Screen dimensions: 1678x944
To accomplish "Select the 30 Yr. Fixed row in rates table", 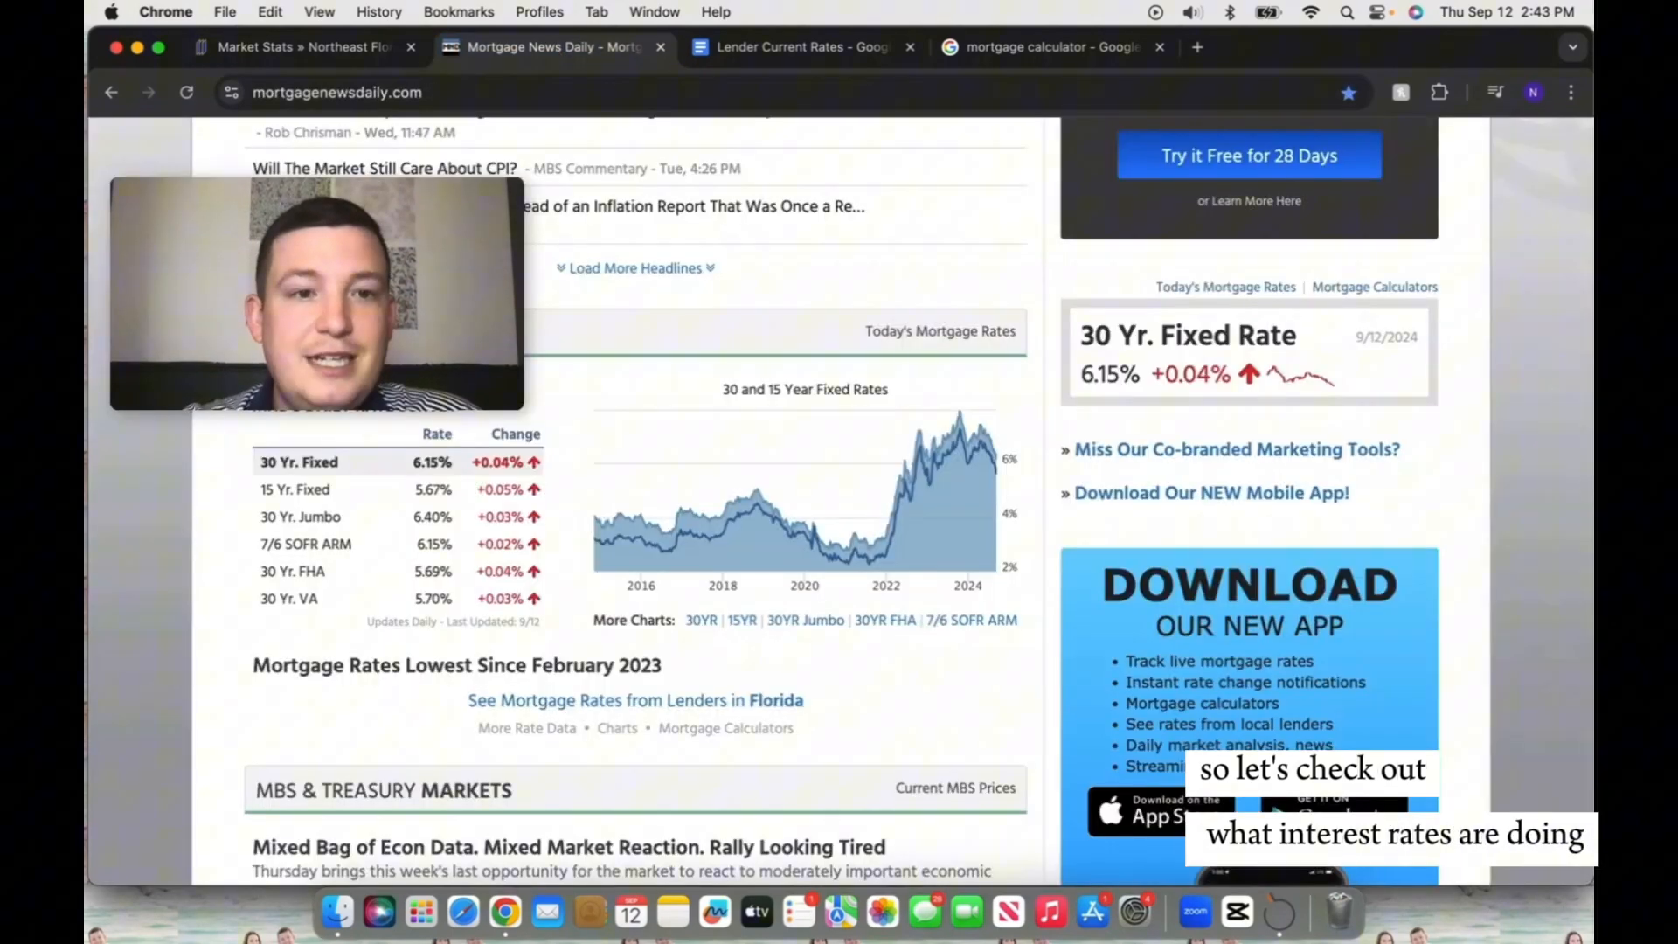I will pos(399,462).
